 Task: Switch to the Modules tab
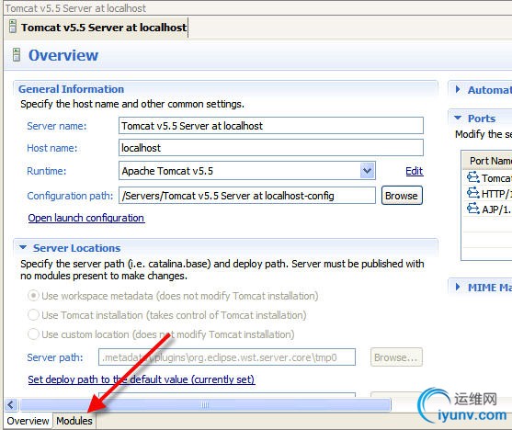click(x=74, y=421)
